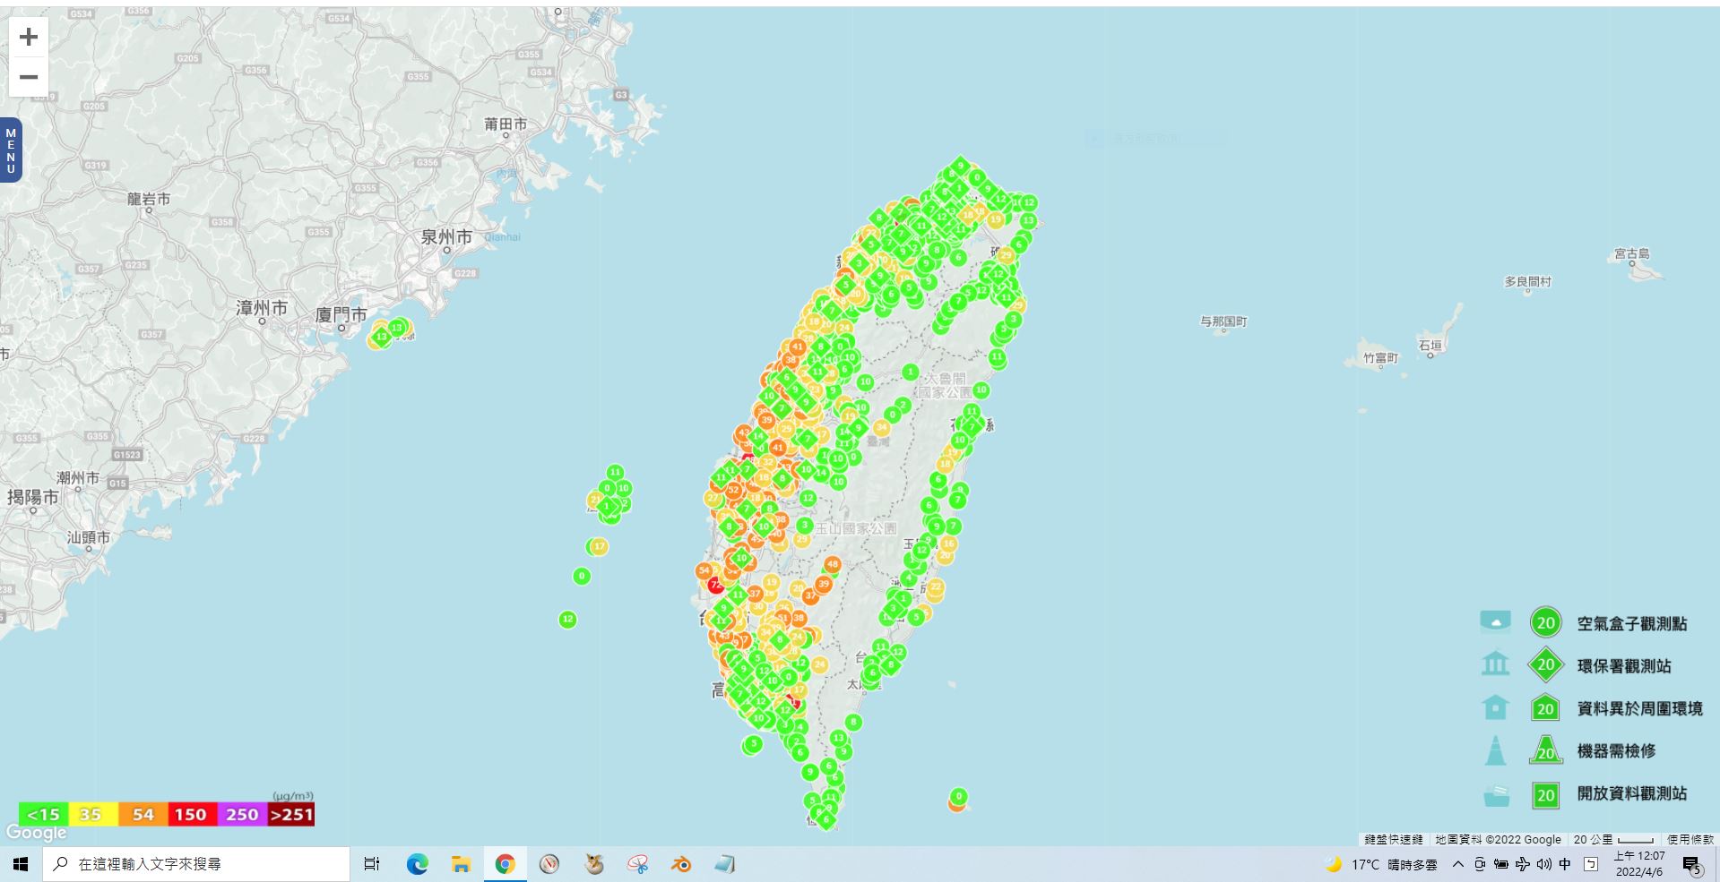Select the orange 54 marker on the southwest coast
The width and height of the screenshot is (1720, 882).
(x=704, y=570)
